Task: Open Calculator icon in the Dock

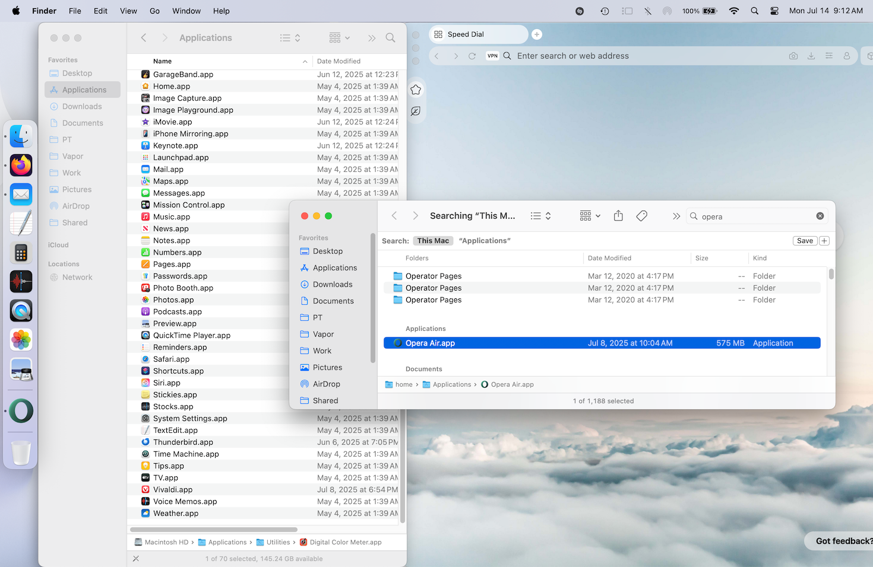Action: (x=21, y=253)
